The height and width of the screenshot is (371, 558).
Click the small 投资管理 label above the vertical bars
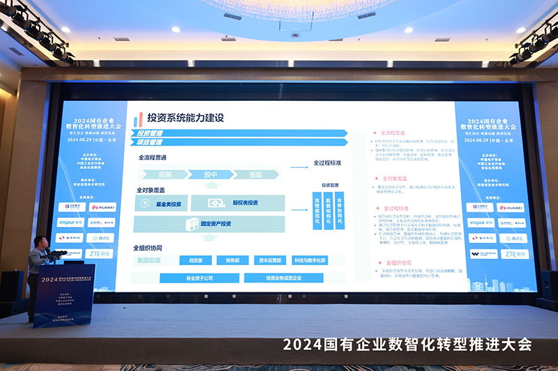330,185
